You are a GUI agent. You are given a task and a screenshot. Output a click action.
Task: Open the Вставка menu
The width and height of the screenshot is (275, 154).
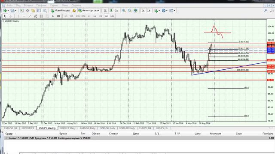coord(28,6)
